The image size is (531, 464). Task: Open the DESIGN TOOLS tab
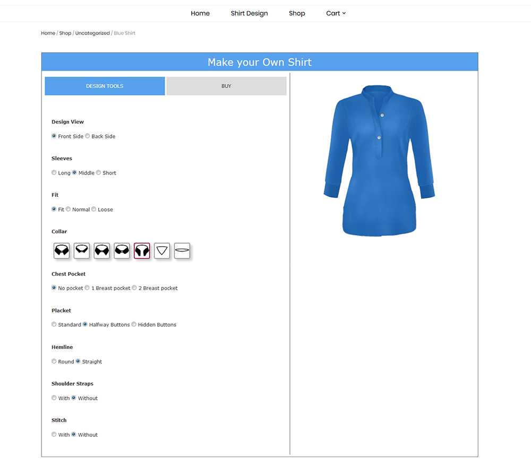[105, 86]
